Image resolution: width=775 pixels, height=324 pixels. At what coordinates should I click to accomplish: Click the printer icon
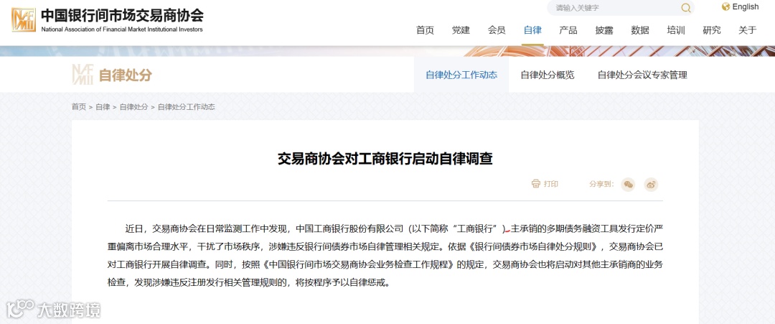tap(536, 184)
